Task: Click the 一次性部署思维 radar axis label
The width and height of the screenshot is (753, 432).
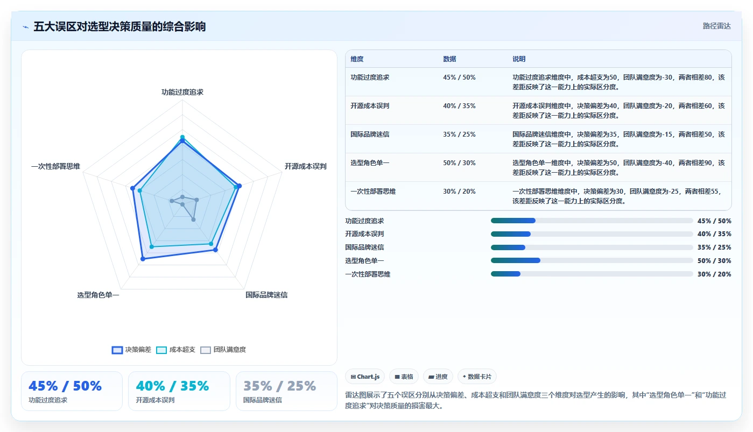Action: pyautogui.click(x=56, y=166)
